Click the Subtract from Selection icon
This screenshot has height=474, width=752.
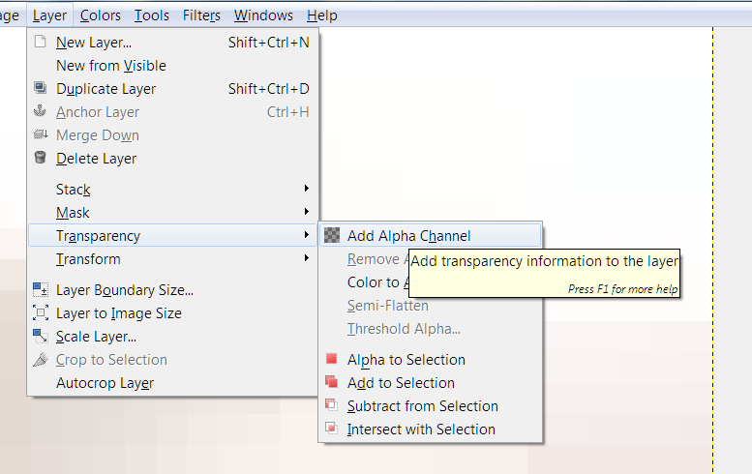332,406
